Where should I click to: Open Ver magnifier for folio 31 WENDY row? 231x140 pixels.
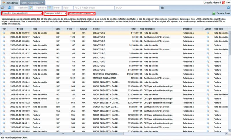click(x=4, y=107)
